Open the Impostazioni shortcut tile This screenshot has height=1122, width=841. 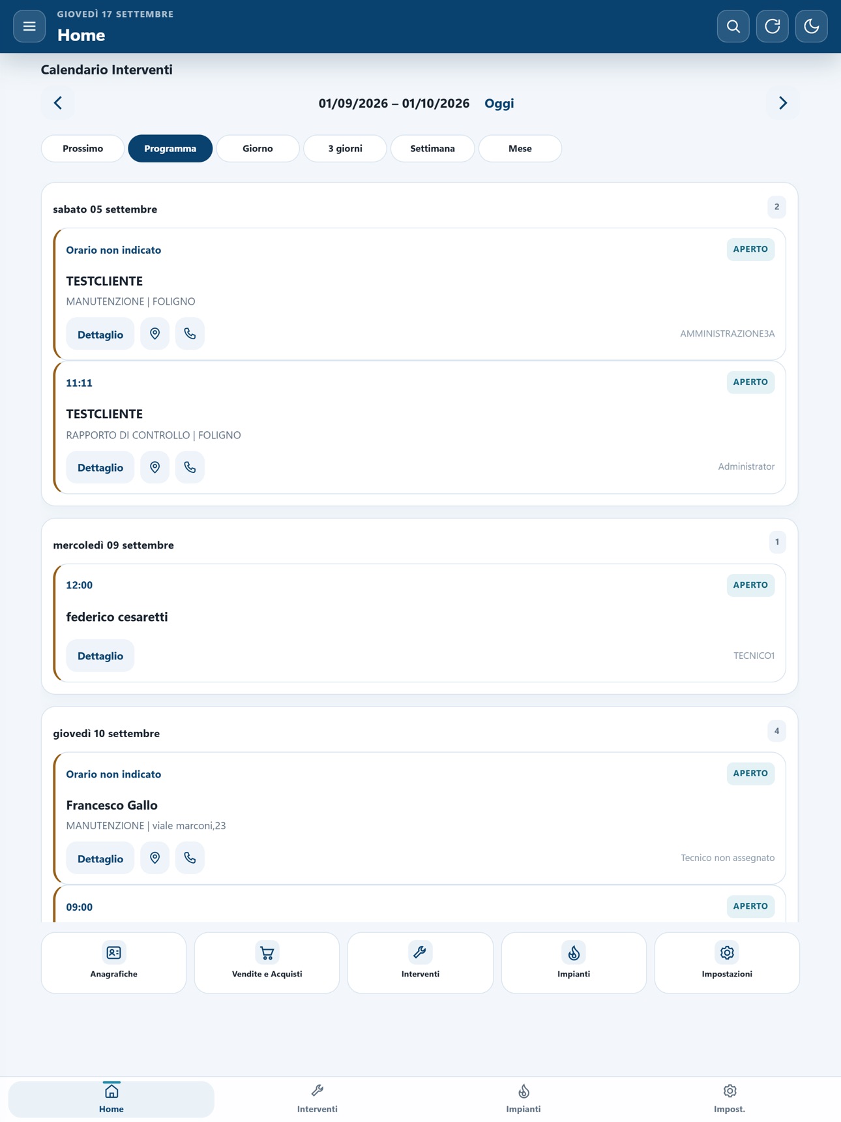click(x=727, y=963)
